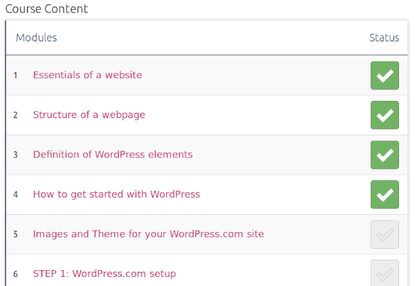Open Definition of WordPress elements module
Screen dimensions: 415x286
(113, 155)
